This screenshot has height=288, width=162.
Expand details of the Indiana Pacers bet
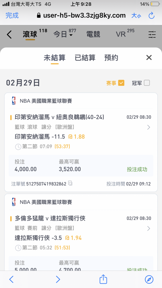148,127
